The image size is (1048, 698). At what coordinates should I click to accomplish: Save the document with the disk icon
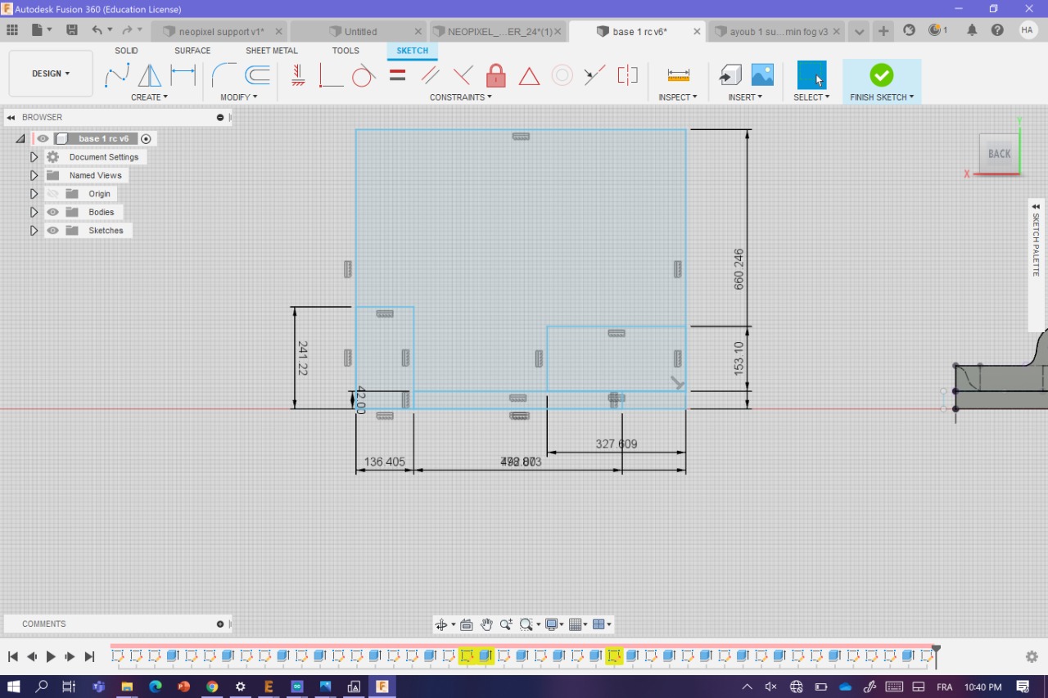tap(72, 30)
